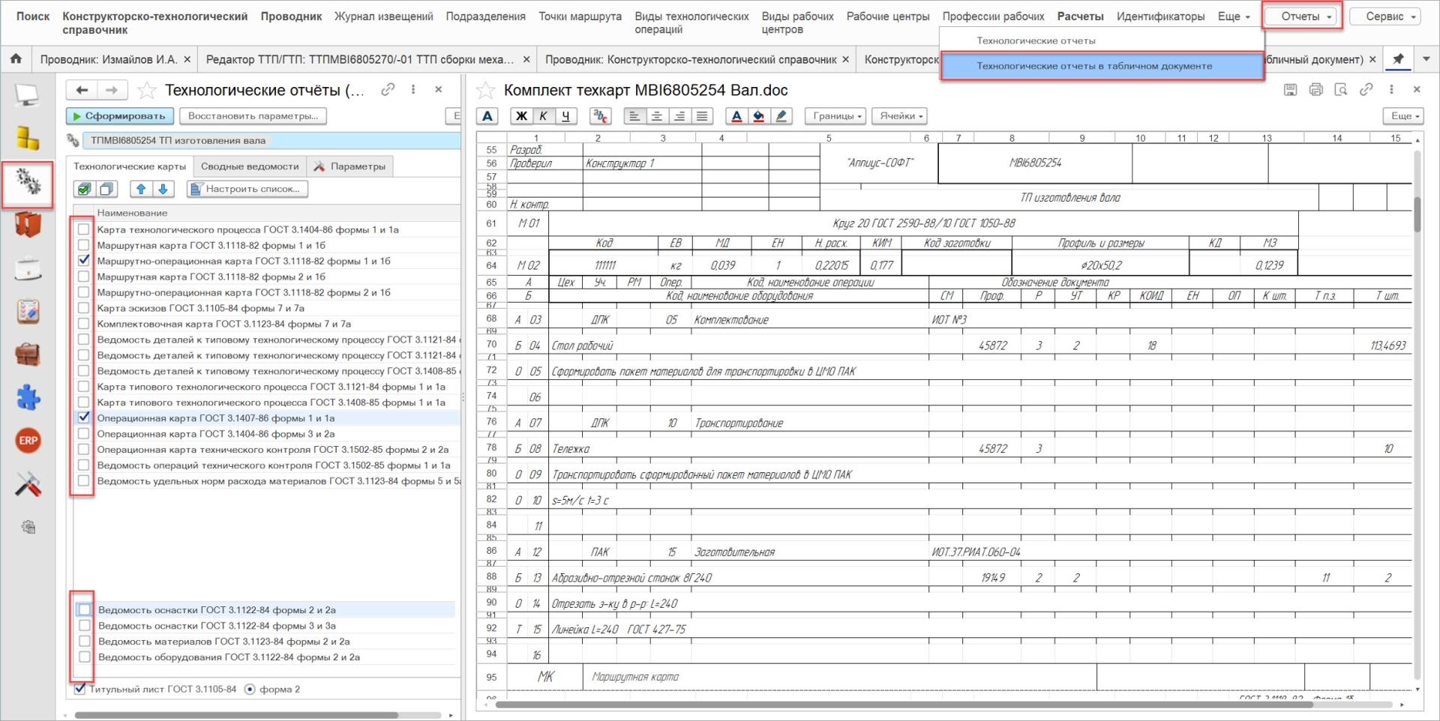The height and width of the screenshot is (721, 1440).
Task: Set cell fill color bucket
Action: click(x=759, y=116)
